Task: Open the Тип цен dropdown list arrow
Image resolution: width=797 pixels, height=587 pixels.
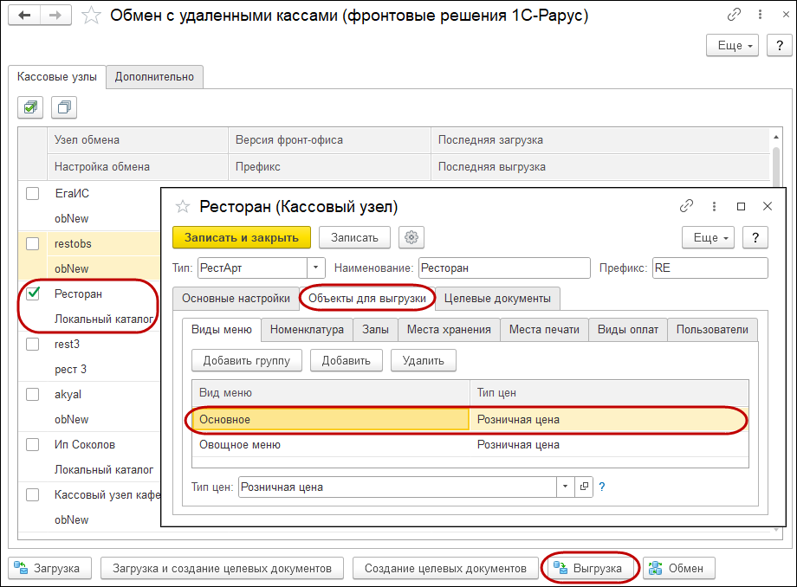Action: point(565,487)
